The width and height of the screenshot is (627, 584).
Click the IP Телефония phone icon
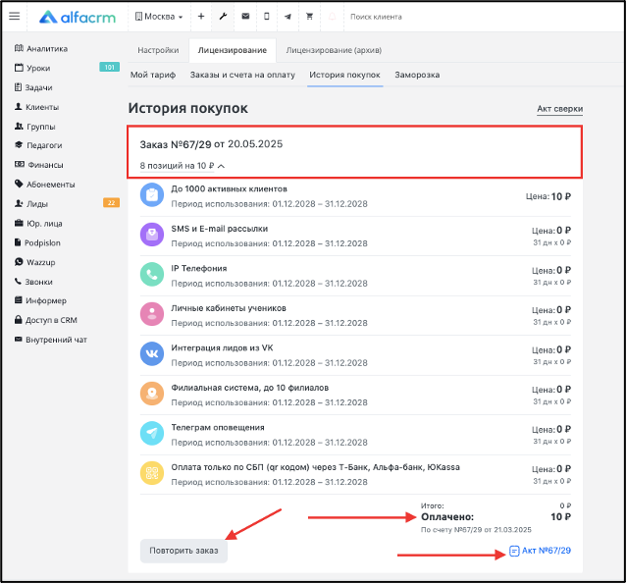click(x=152, y=275)
